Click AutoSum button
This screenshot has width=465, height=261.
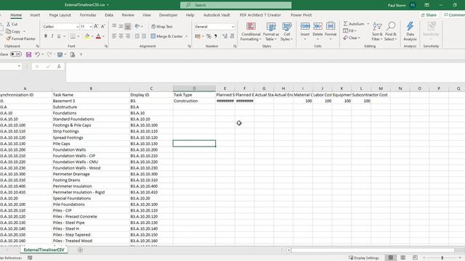coord(354,24)
